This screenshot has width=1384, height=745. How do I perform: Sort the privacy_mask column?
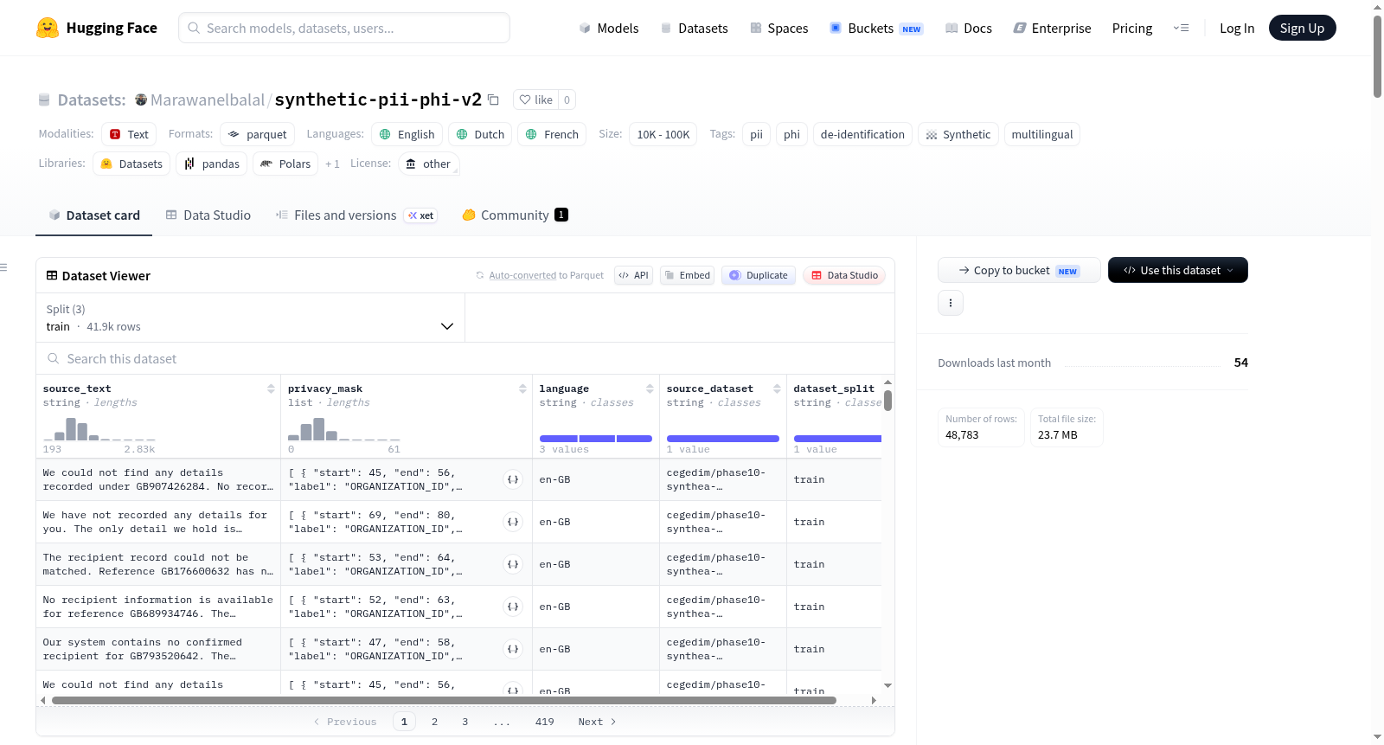[x=522, y=389]
